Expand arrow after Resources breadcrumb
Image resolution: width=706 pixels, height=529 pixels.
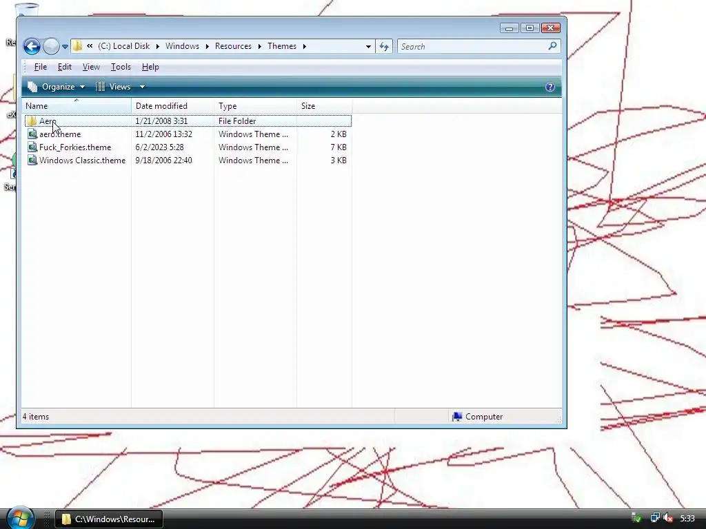[x=260, y=46]
